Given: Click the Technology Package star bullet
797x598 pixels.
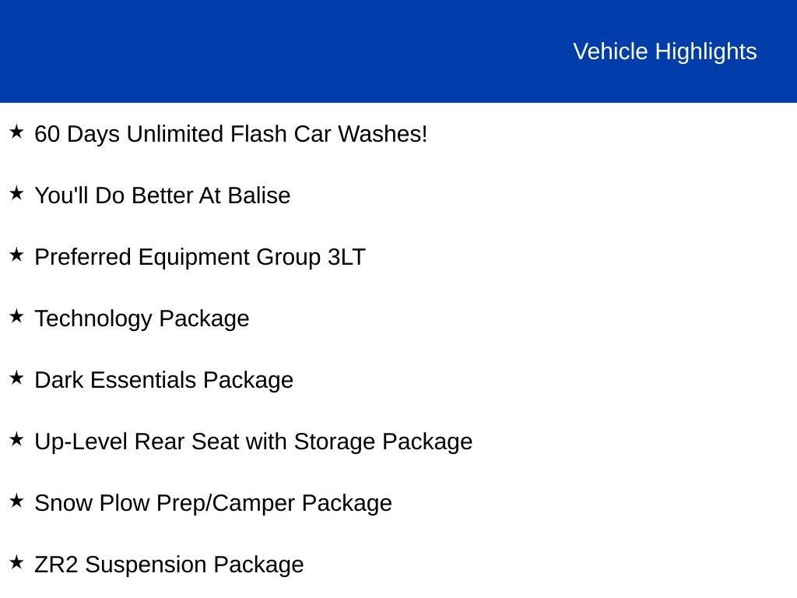Looking at the screenshot, I should (16, 316).
